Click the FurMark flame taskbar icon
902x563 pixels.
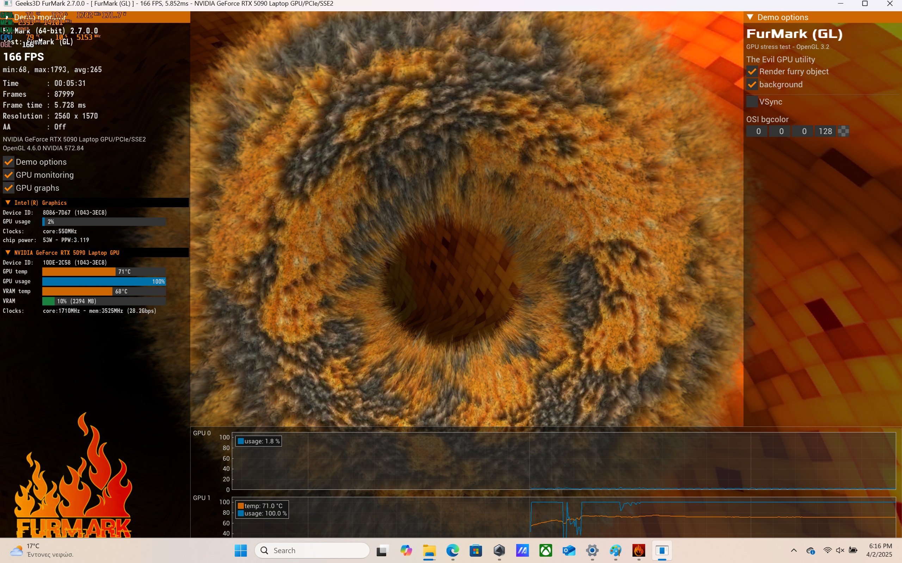638,550
